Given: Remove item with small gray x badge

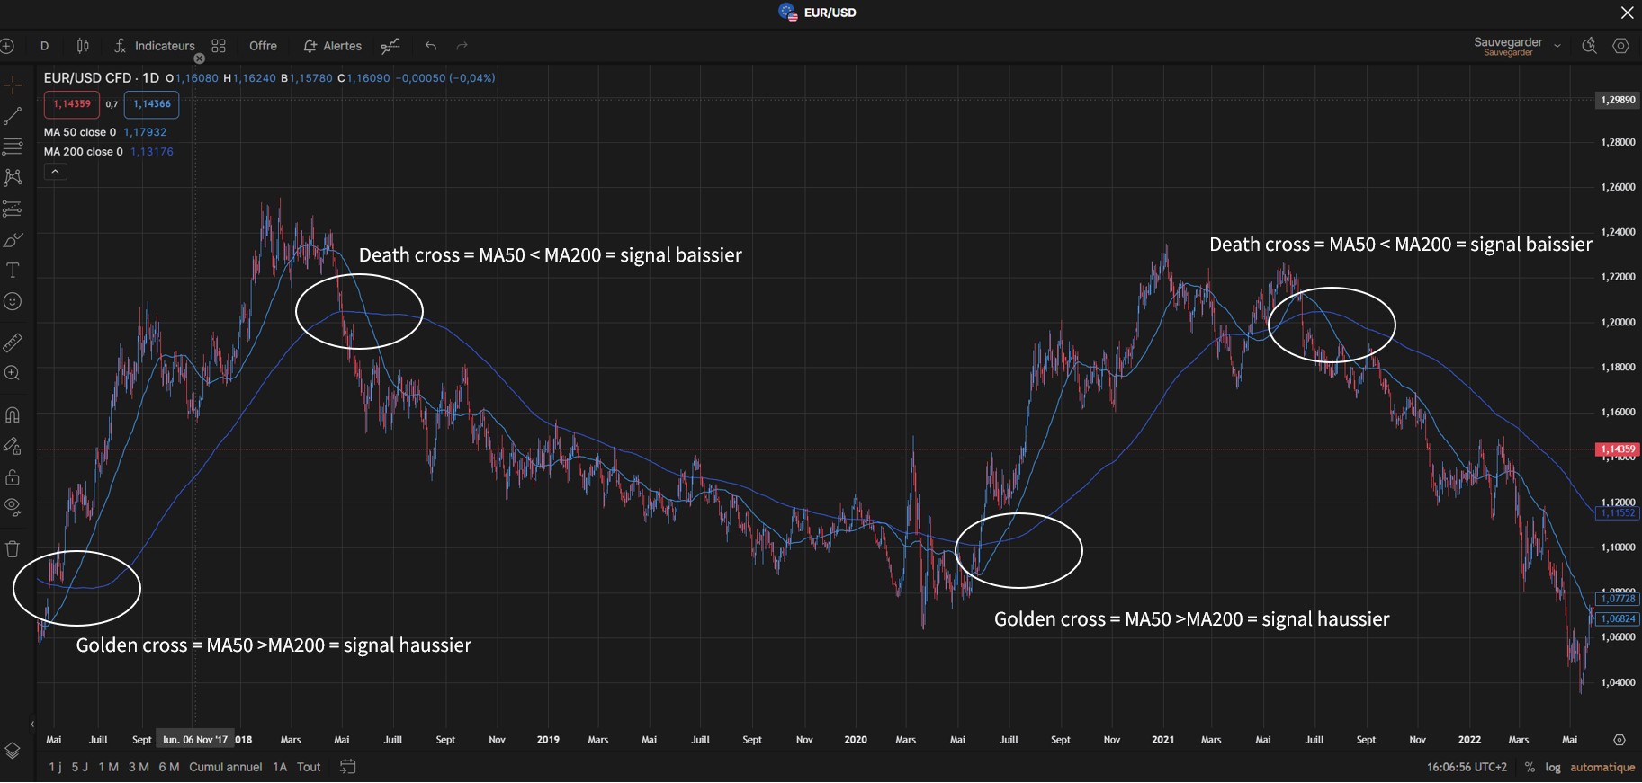Looking at the screenshot, I should click(200, 58).
